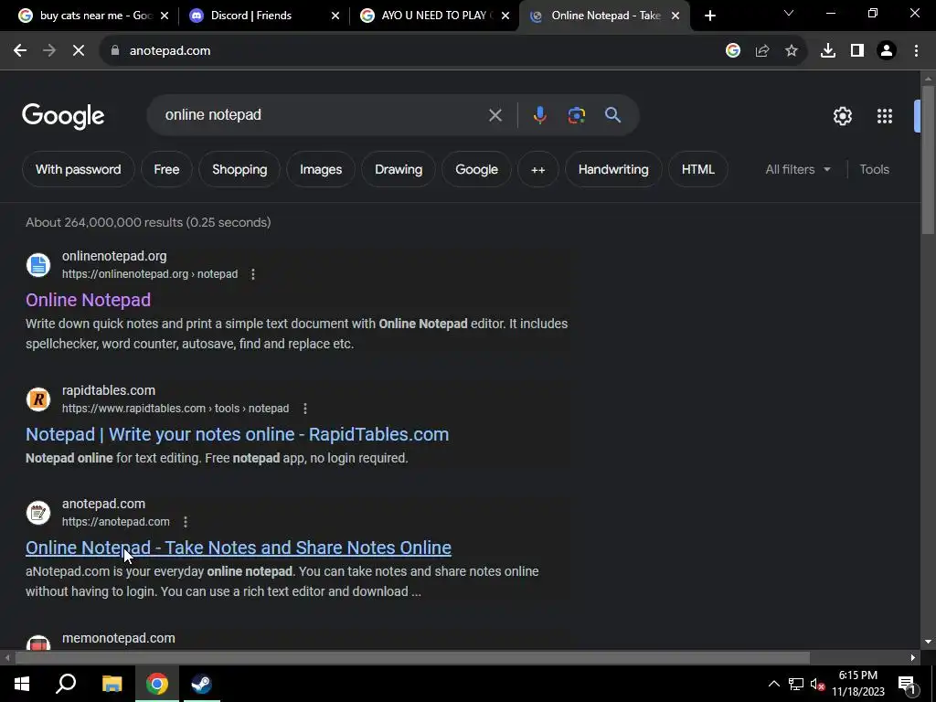Open the Chrome profile menu
Image resolution: width=936 pixels, height=702 pixels.
pyautogui.click(x=887, y=51)
